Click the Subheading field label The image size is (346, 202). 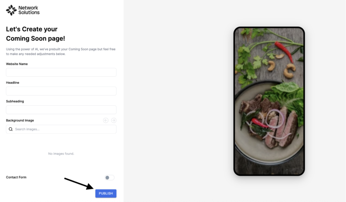[x=15, y=102]
